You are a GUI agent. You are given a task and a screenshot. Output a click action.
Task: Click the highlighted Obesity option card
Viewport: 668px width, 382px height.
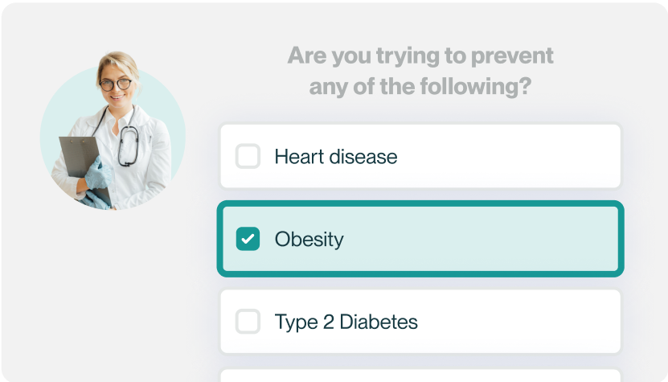[482, 239]
